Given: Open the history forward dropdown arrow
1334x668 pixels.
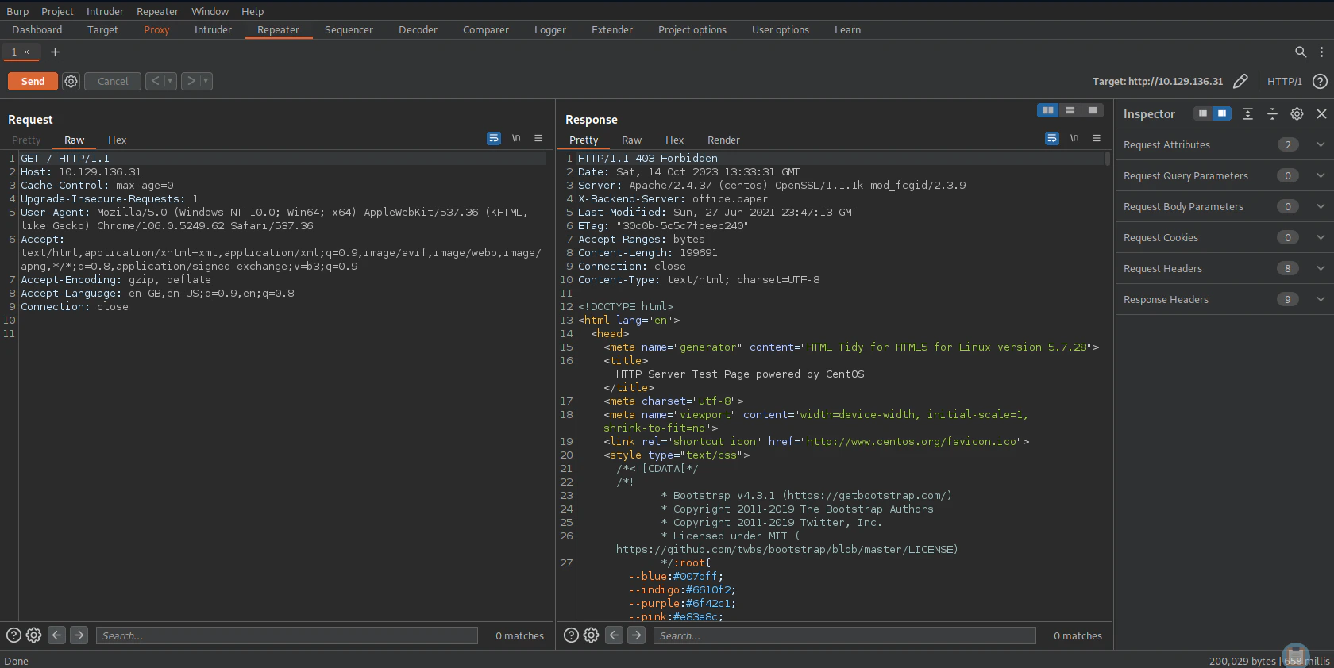Looking at the screenshot, I should 206,81.
